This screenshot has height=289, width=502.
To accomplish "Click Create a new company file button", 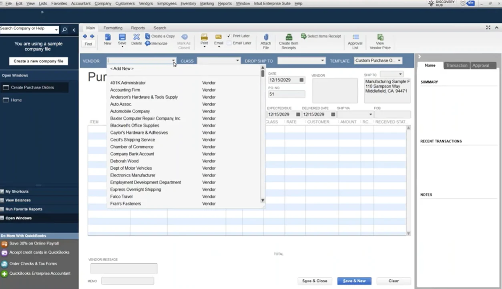I will (x=38, y=61).
